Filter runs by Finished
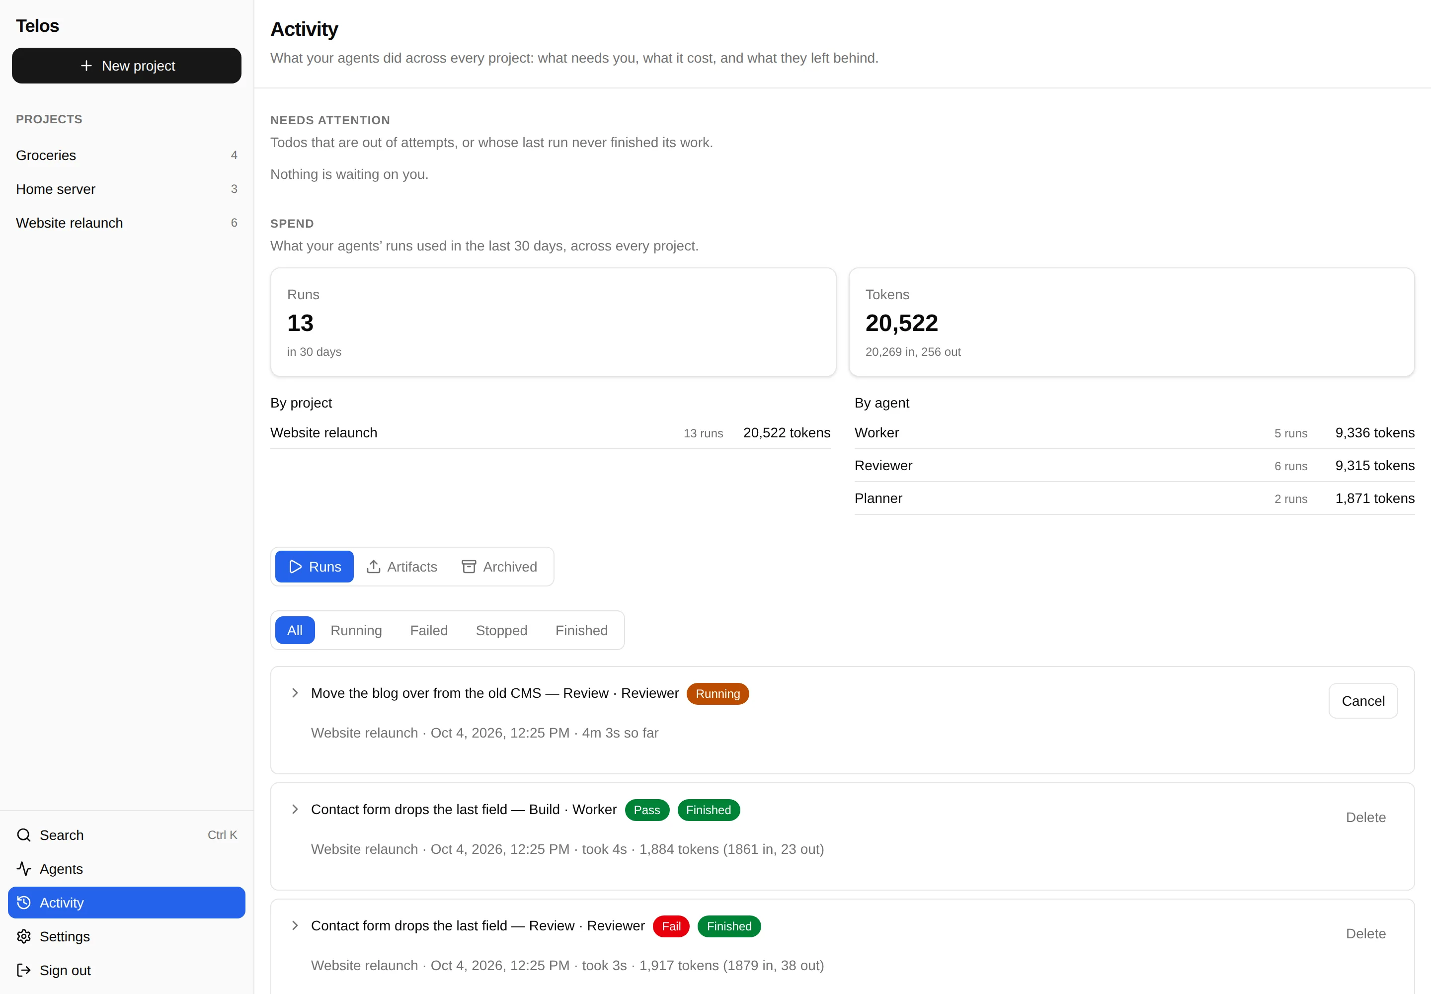The image size is (1431, 994). (582, 630)
